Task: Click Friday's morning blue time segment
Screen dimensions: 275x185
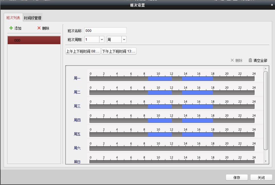Action: coord(160,135)
